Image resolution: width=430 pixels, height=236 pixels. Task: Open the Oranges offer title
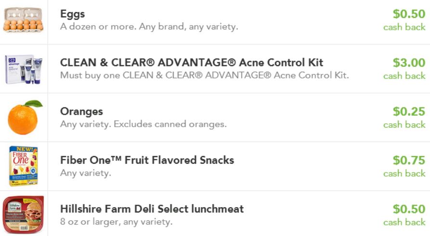(x=81, y=111)
